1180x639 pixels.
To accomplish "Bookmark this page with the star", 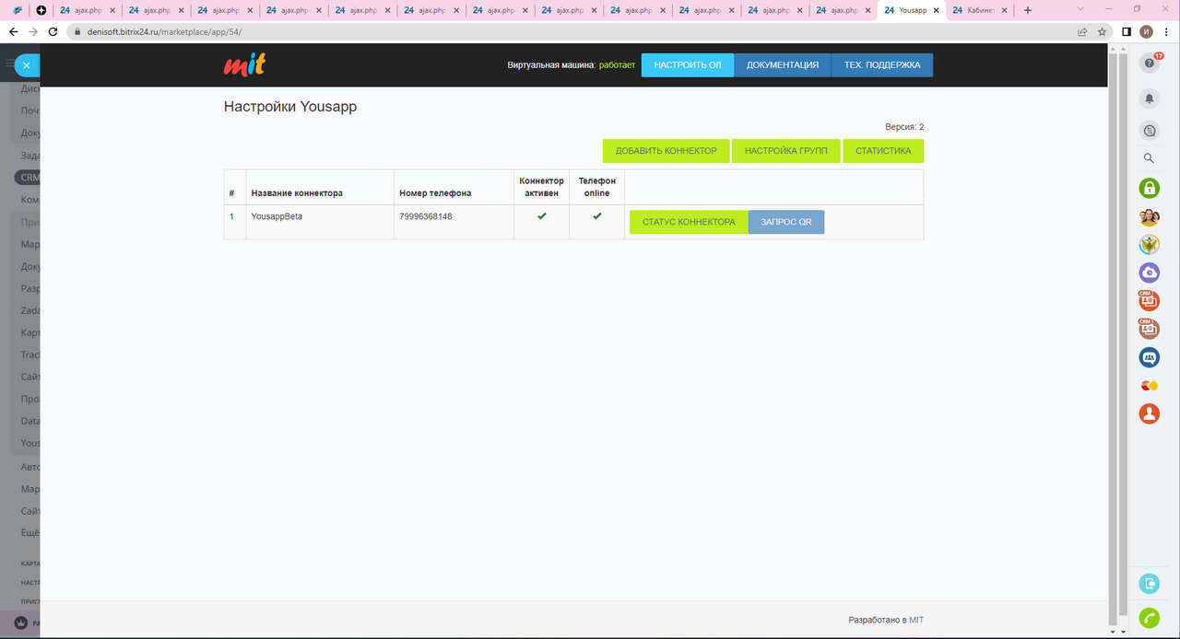I will (1103, 31).
